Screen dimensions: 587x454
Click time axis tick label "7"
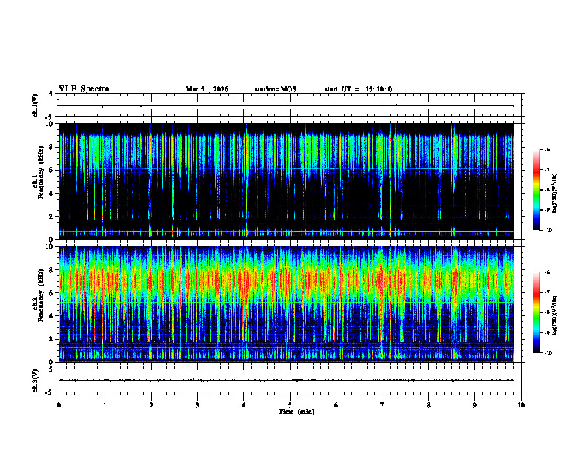pyautogui.click(x=382, y=405)
